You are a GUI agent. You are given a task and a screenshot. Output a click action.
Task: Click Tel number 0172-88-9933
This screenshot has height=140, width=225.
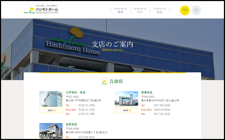[x=86, y=137]
